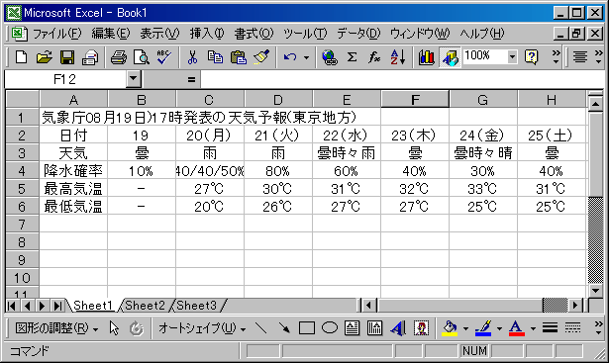Select the Arrow drawing tool
Image resolution: width=609 pixels, height=363 pixels.
click(284, 328)
